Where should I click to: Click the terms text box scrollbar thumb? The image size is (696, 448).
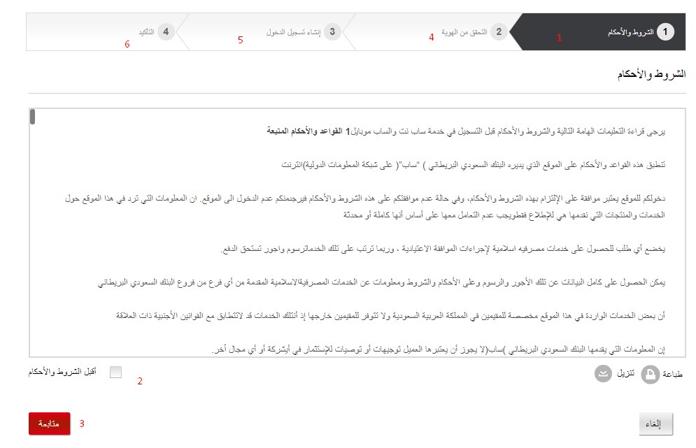coord(32,117)
